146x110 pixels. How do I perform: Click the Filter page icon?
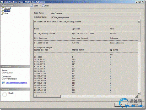[3, 14]
